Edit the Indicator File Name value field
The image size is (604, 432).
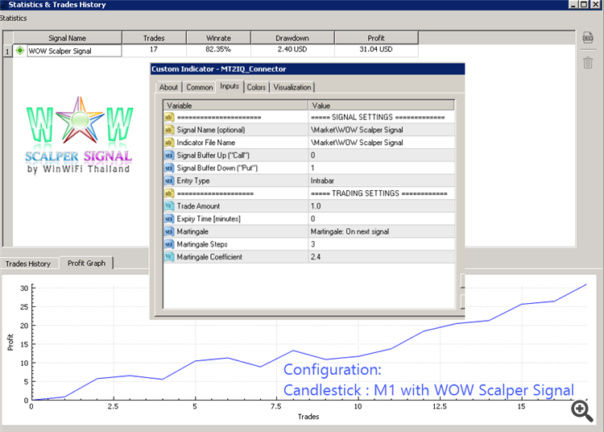[x=382, y=143]
